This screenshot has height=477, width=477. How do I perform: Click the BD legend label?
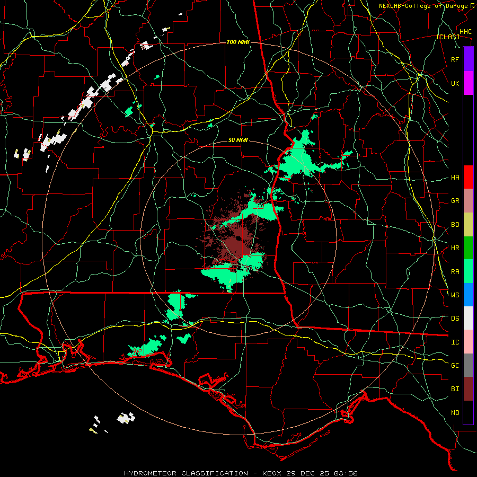tap(455, 225)
